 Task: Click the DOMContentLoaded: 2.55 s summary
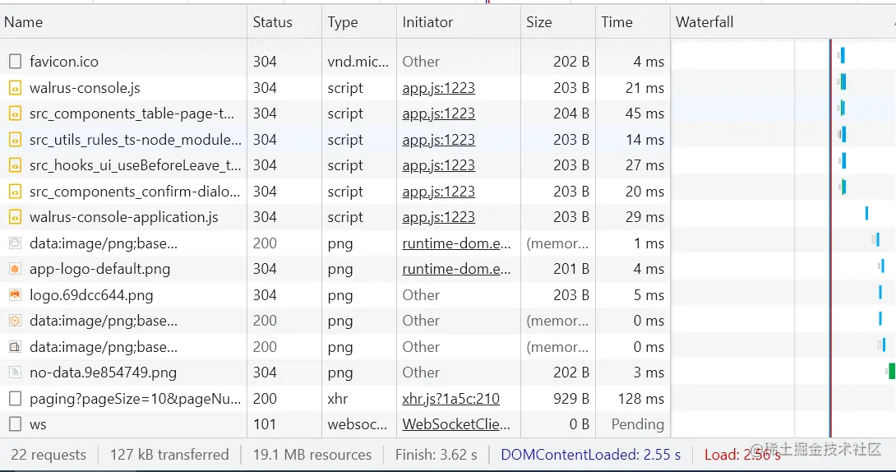pos(591,455)
